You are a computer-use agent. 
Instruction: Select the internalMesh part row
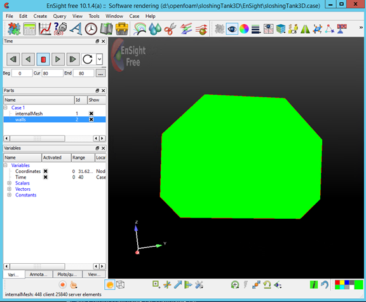(x=55, y=114)
